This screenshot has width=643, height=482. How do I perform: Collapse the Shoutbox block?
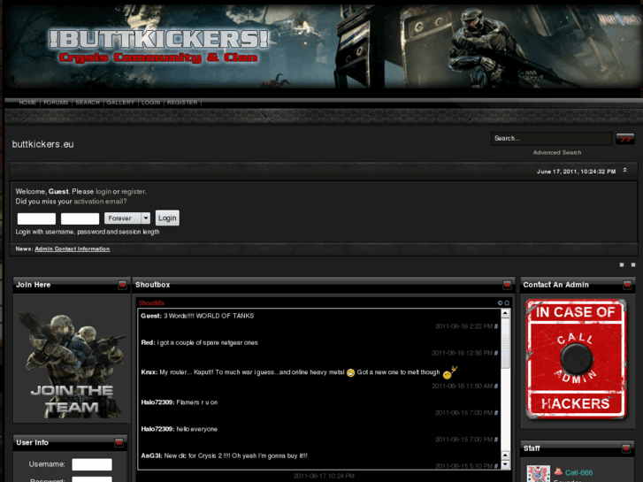click(507, 285)
